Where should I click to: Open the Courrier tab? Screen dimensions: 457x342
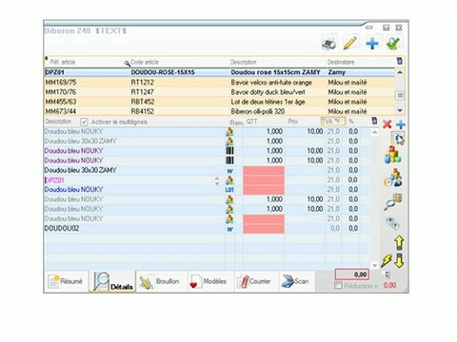coord(256,281)
